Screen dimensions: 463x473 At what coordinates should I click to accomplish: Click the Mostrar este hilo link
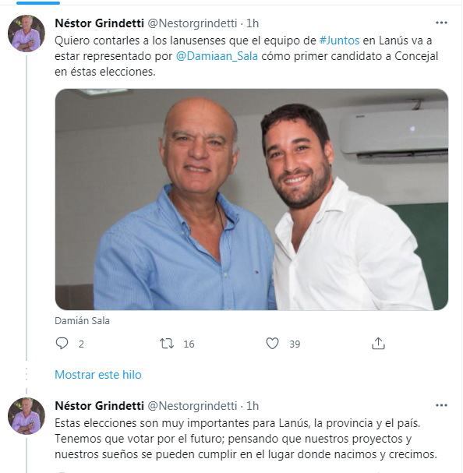tap(98, 375)
